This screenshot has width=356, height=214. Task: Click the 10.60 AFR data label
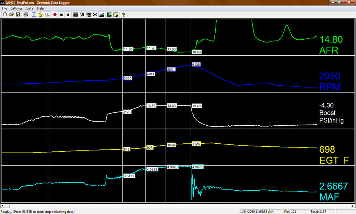[197, 52]
